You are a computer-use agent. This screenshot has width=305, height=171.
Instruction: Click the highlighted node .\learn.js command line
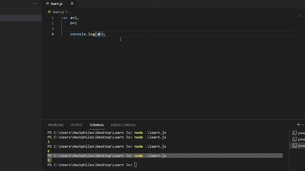(x=165, y=156)
